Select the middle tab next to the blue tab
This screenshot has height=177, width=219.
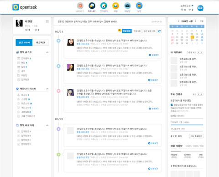(x=137, y=31)
